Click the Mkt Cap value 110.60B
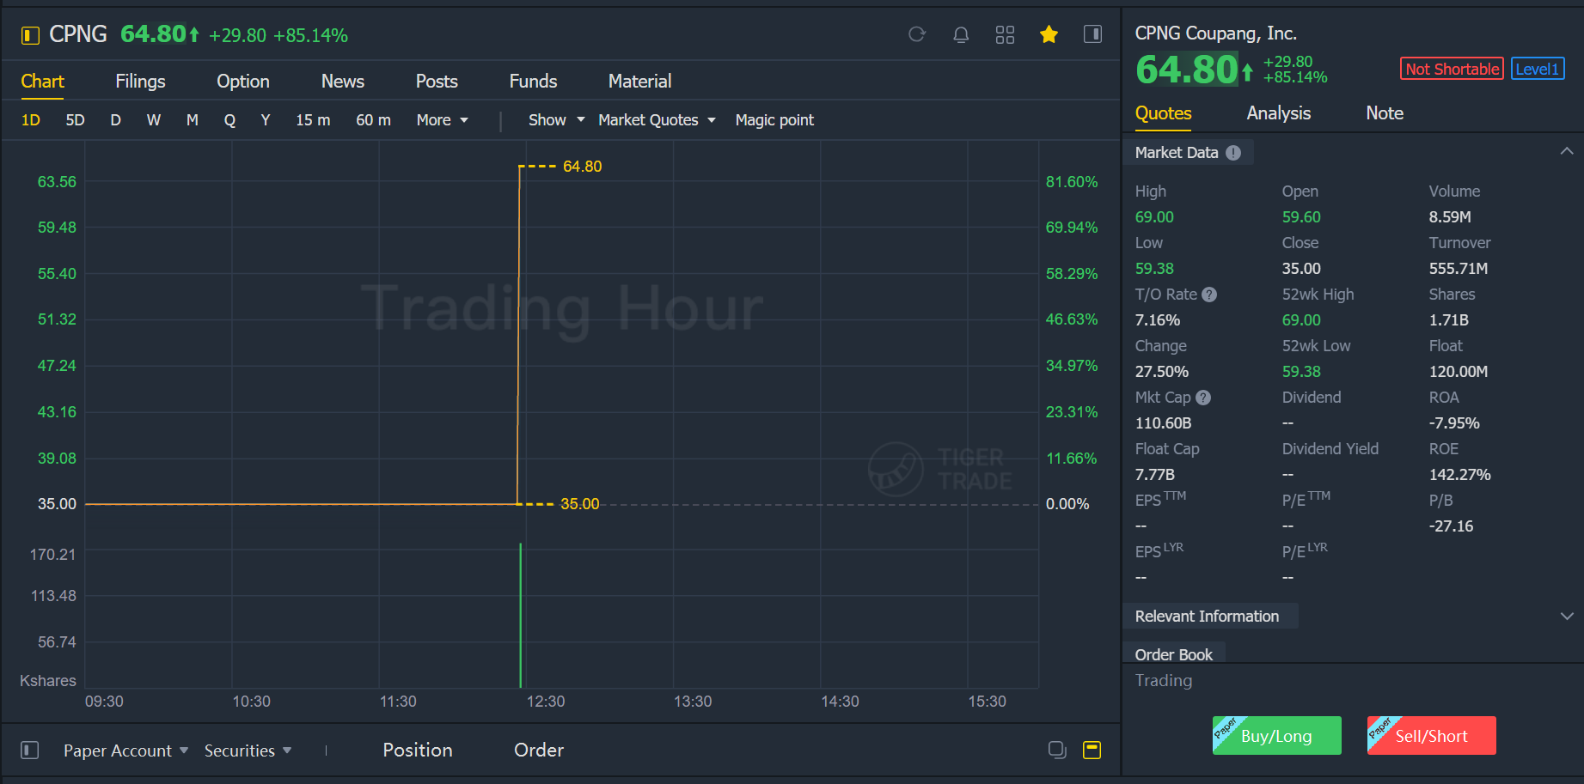This screenshot has height=784, width=1584. [1163, 423]
